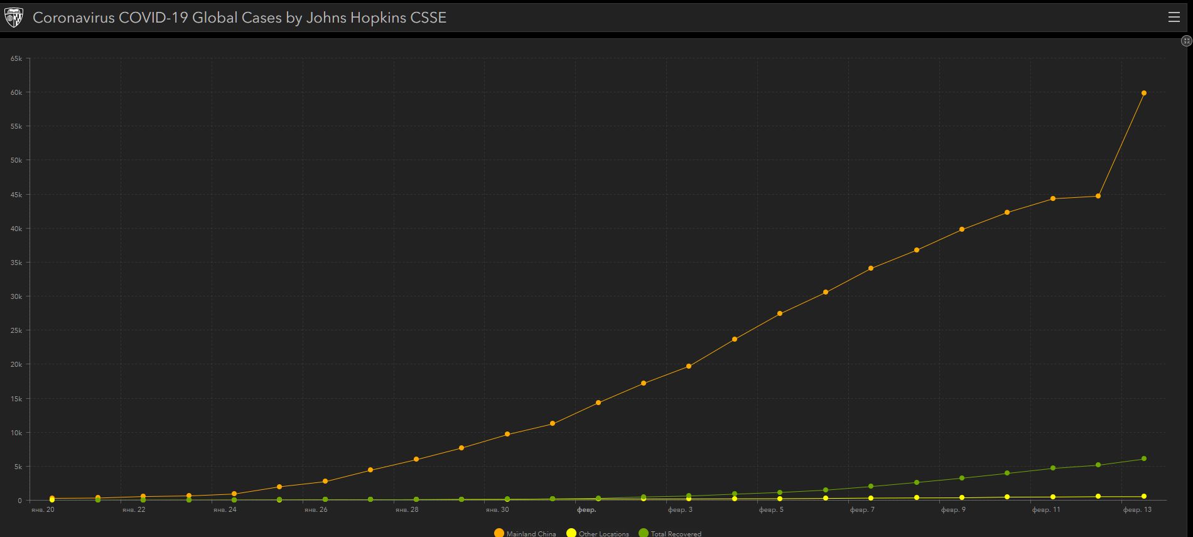
Task: Click the collapse chart icon with inward arrows
Action: click(1186, 41)
